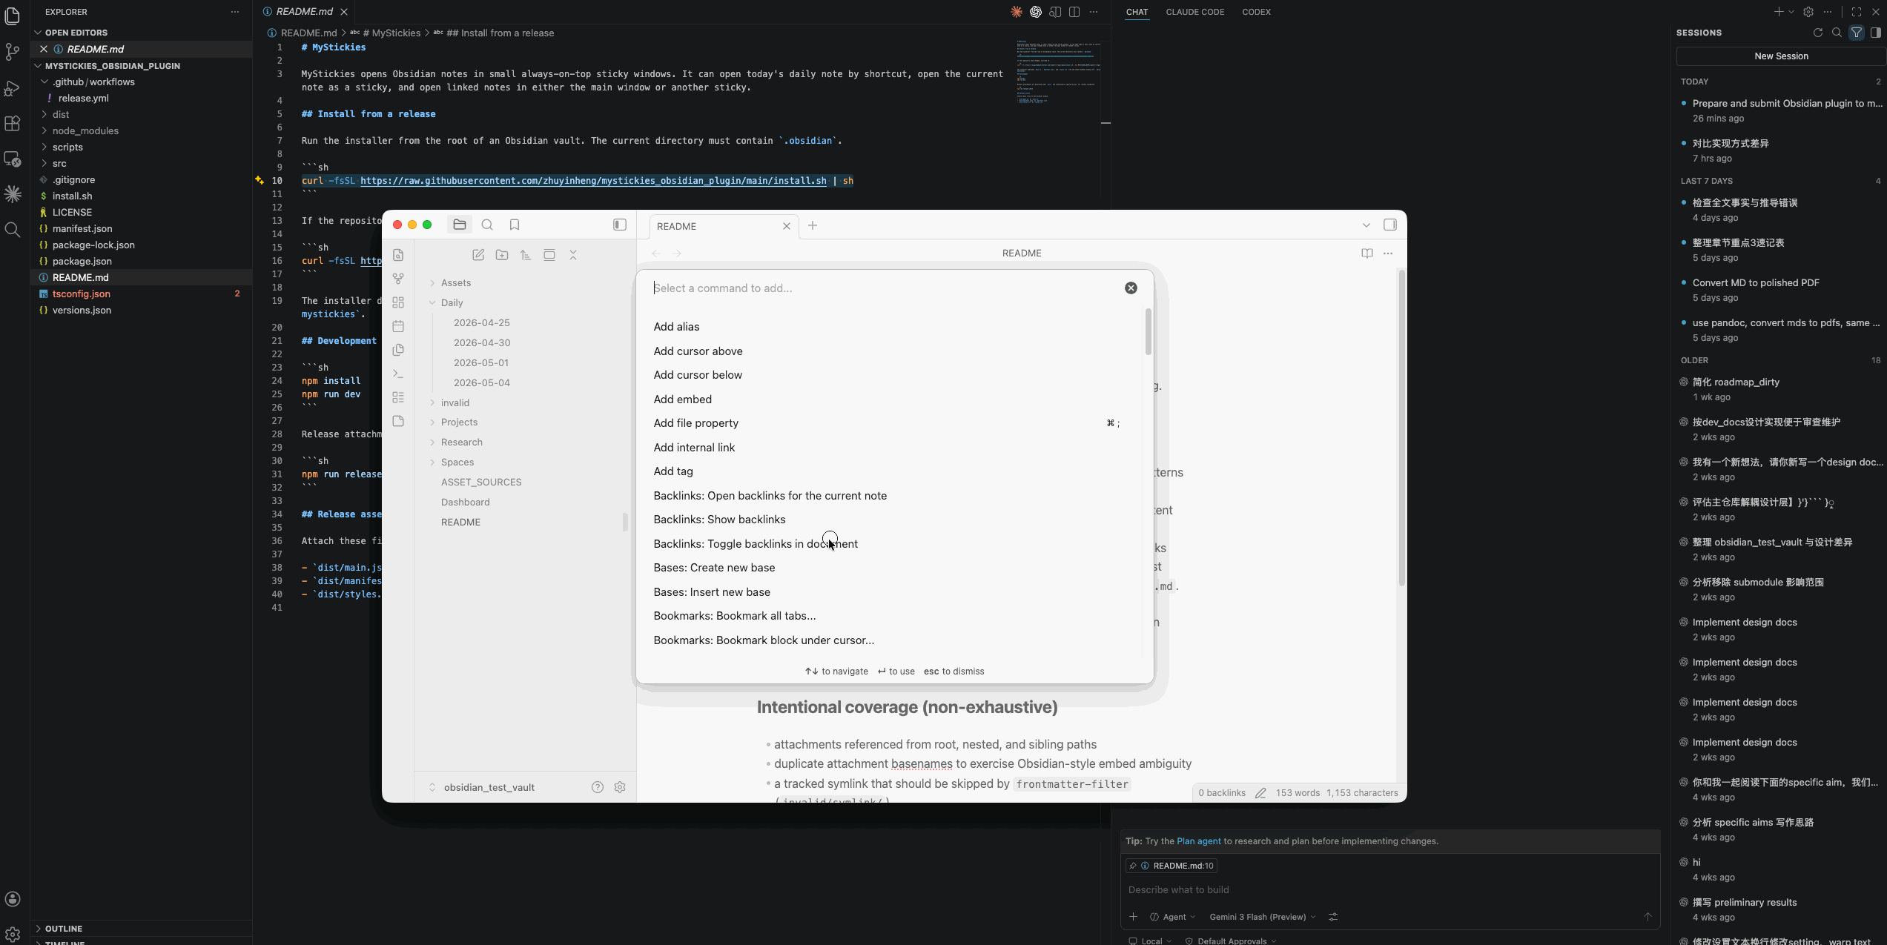Open graph view icon in Obsidian ribbon
The image size is (1887, 945).
coord(398,279)
